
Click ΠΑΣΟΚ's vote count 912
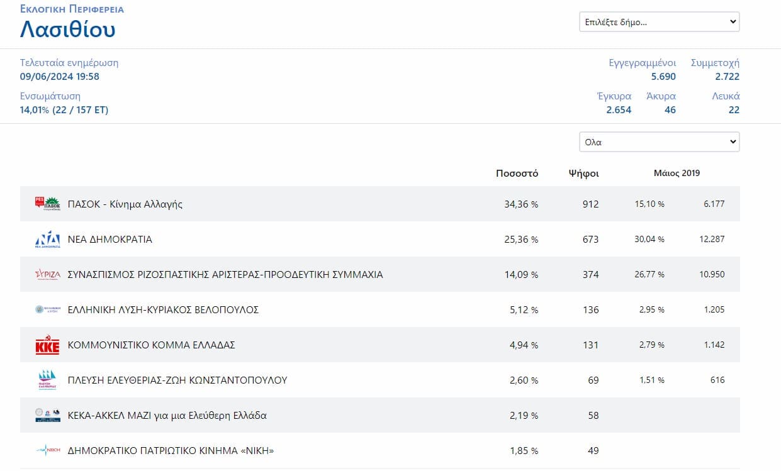[x=591, y=204]
